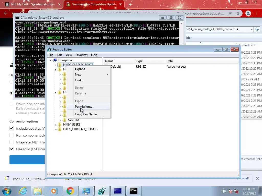Open the Windows Start menu
The width and height of the screenshot is (262, 196).
point(7,191)
